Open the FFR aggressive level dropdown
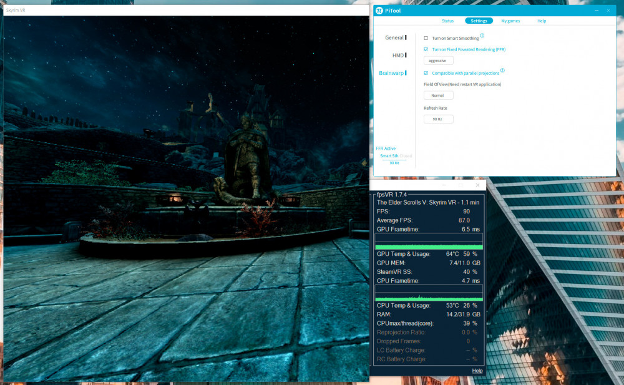 (x=438, y=61)
